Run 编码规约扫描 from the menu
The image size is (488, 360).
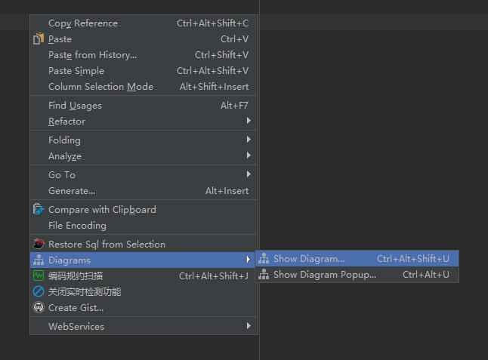click(144, 275)
